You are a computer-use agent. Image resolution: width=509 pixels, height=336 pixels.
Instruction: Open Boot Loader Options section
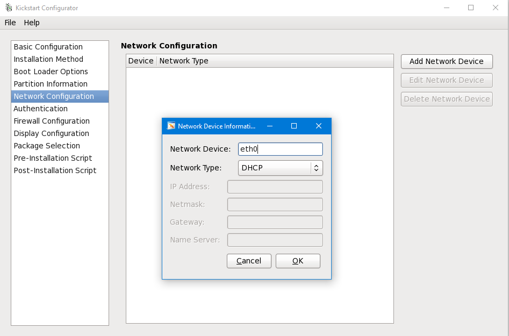51,72
